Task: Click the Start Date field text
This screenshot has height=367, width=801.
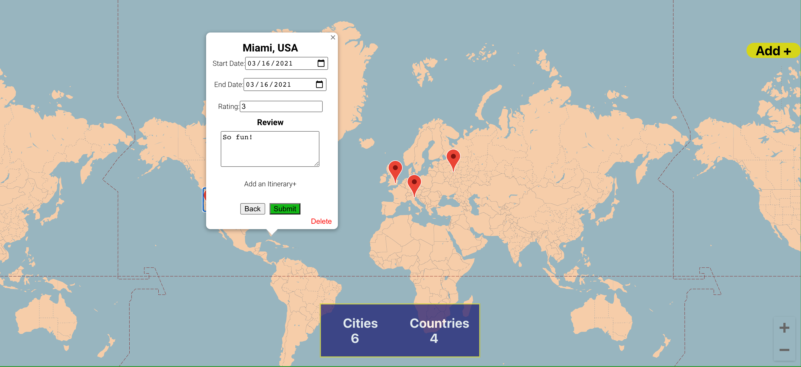Action: click(270, 63)
